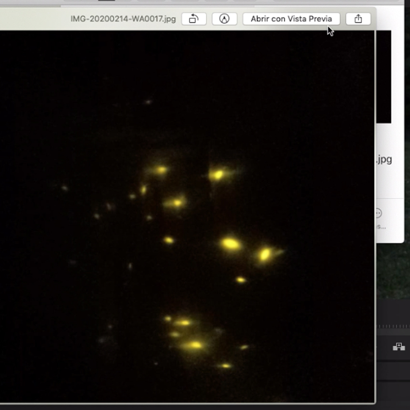
Task: Click the IMG-20200214-WA0017.jpg title text
Action: click(123, 19)
